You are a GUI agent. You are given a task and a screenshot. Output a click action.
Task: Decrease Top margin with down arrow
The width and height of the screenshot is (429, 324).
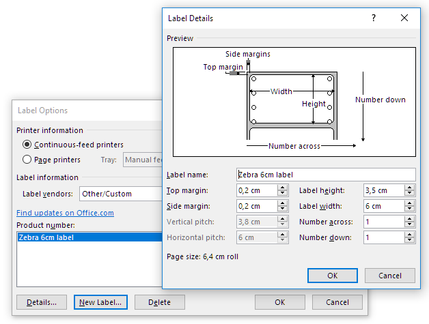click(x=282, y=194)
